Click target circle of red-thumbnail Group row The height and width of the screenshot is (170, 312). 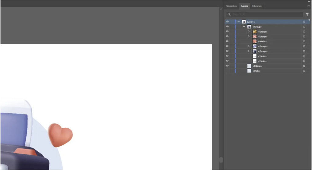point(304,37)
